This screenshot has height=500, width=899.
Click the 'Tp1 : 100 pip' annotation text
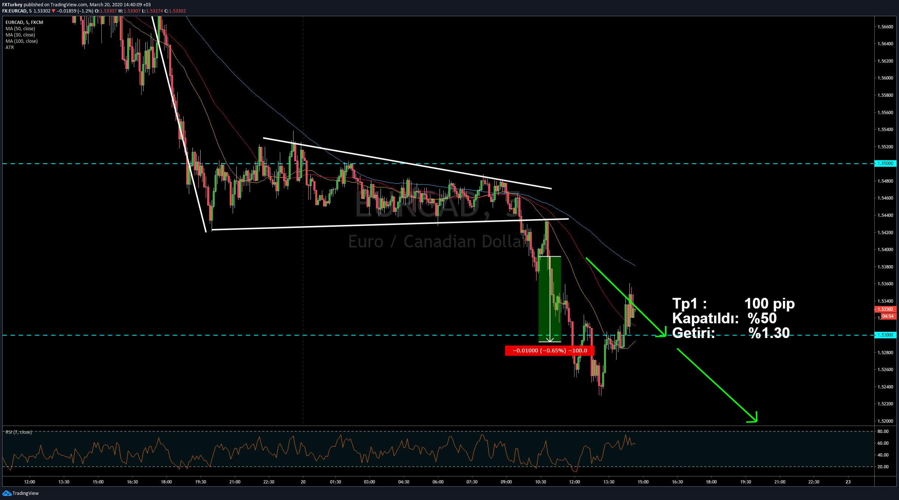point(733,304)
